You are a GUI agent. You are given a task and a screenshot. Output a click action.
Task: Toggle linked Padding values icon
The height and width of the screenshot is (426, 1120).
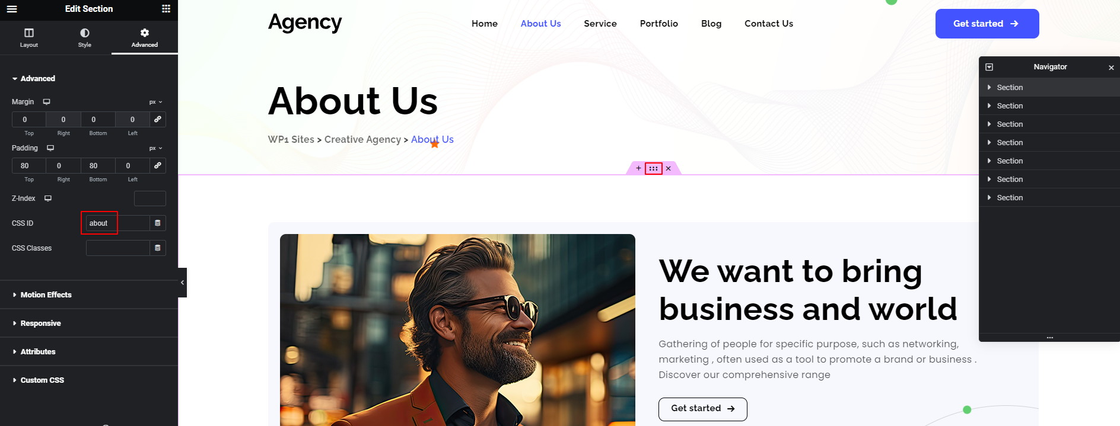pos(158,165)
